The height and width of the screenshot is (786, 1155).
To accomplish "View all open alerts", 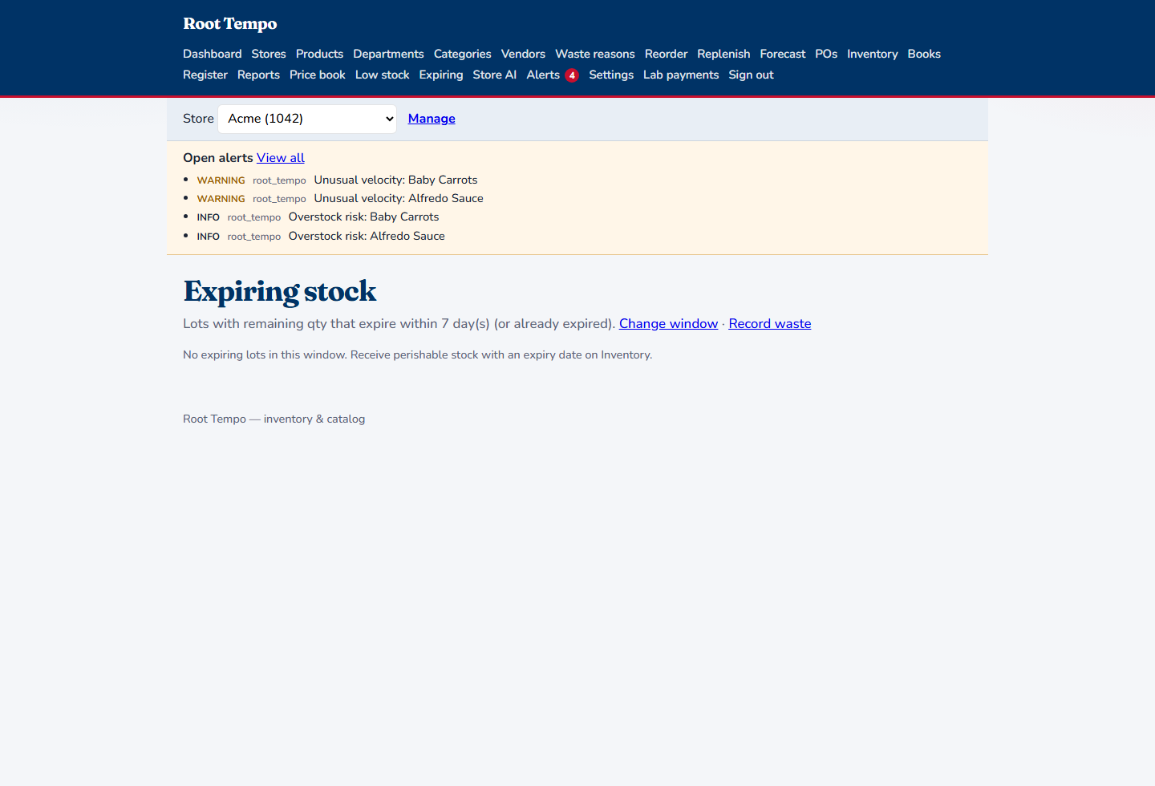I will (281, 158).
